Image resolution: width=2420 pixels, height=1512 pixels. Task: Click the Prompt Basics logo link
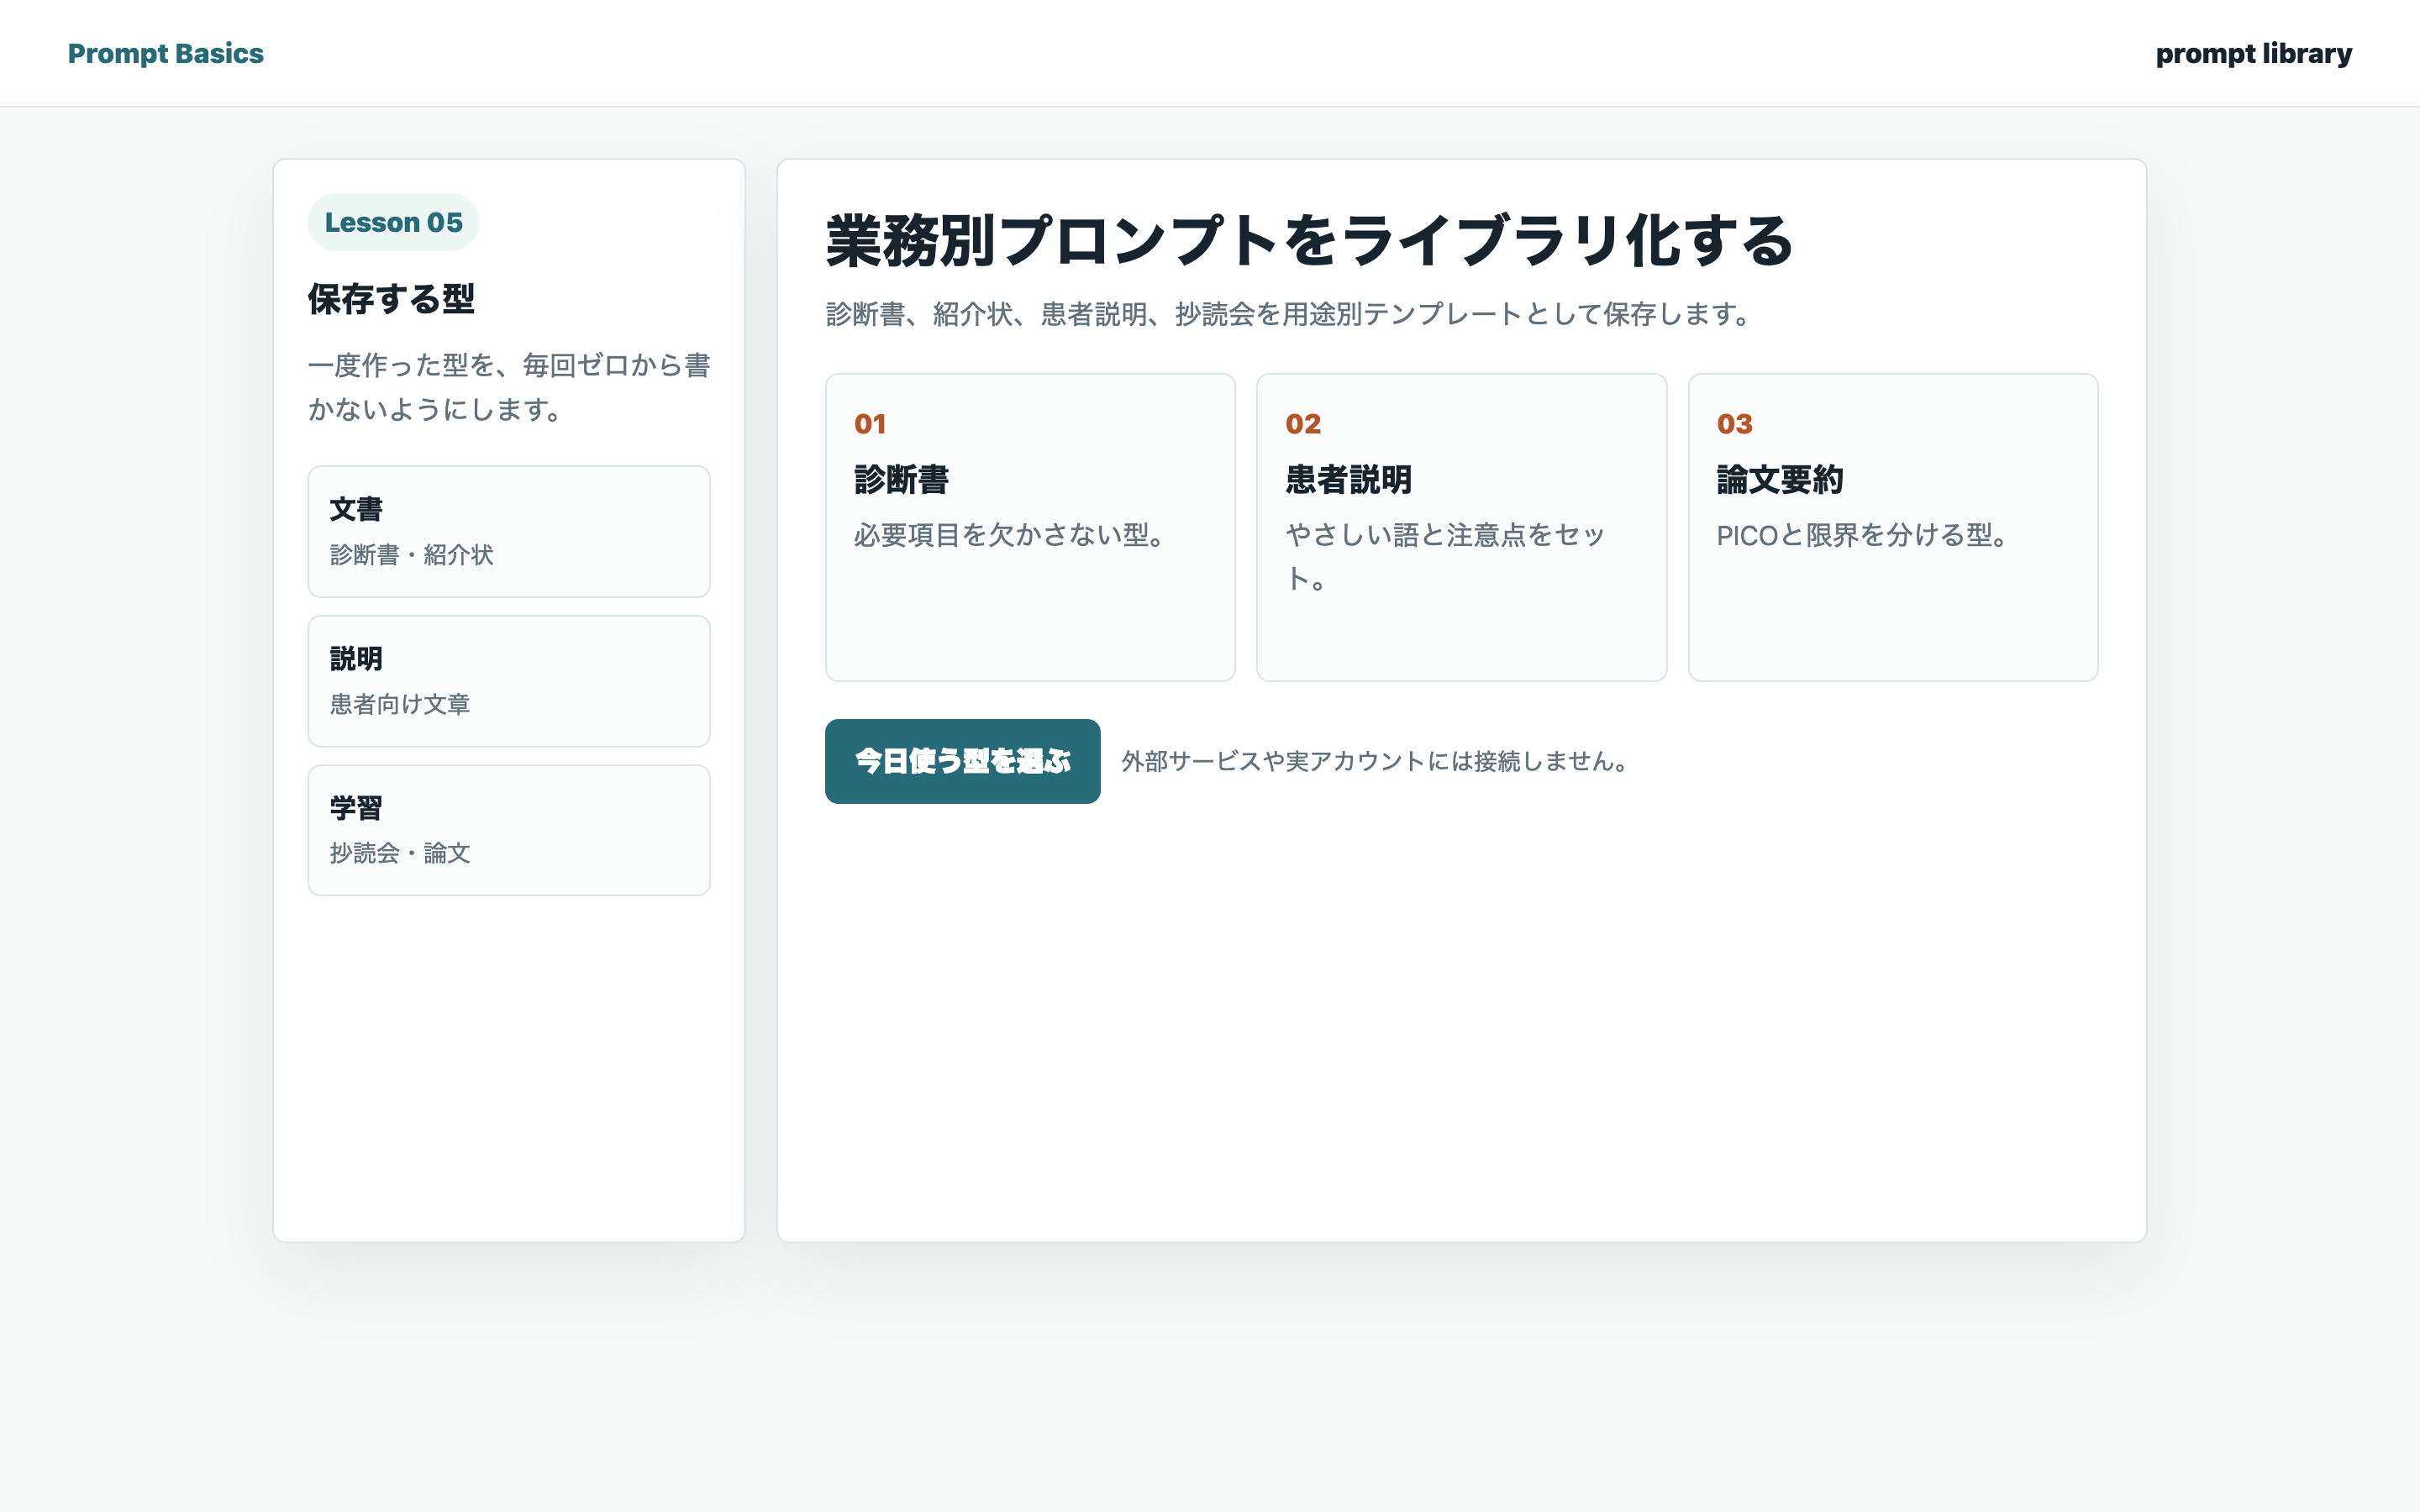[x=166, y=53]
